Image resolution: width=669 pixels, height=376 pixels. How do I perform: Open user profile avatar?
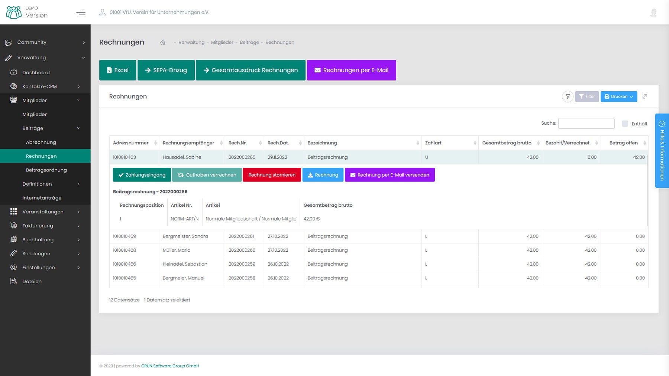[x=653, y=13]
